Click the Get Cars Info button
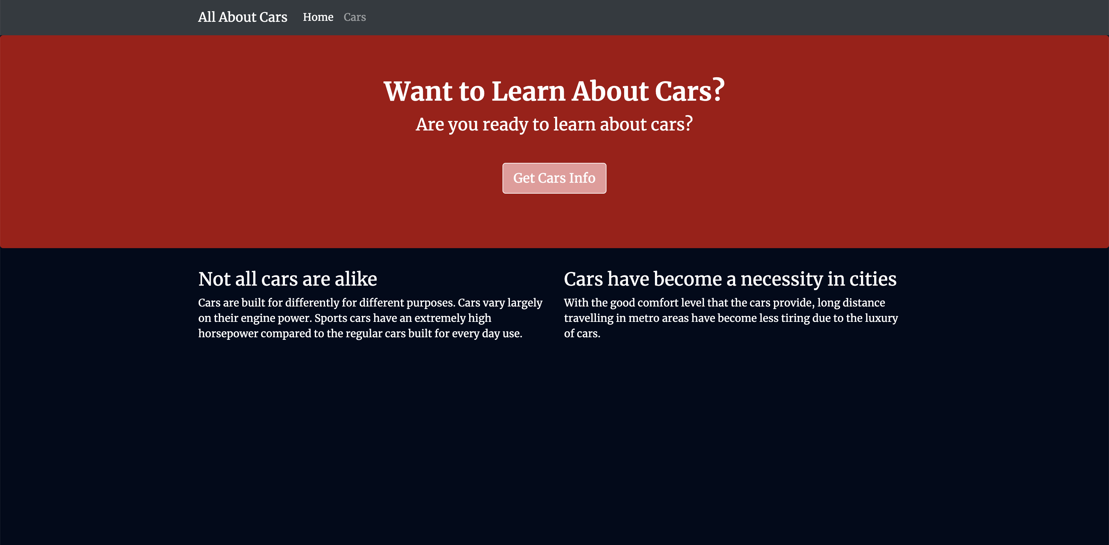This screenshot has height=545, width=1109. click(554, 178)
